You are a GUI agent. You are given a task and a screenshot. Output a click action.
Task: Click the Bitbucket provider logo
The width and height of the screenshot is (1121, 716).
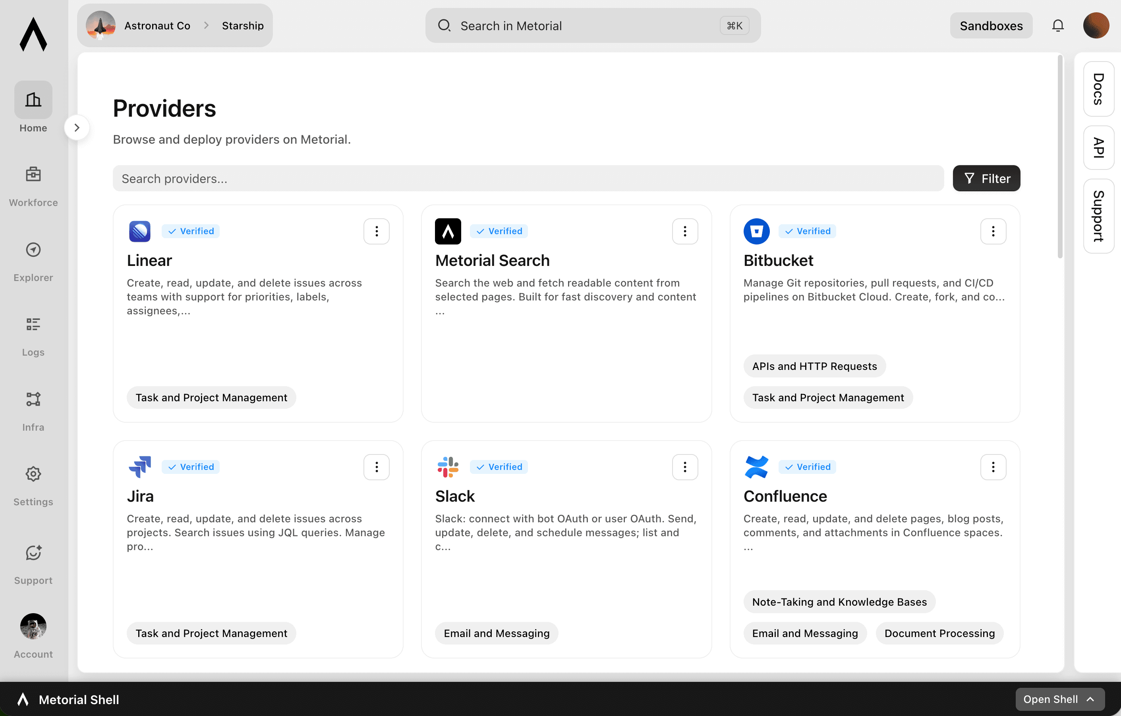point(756,231)
